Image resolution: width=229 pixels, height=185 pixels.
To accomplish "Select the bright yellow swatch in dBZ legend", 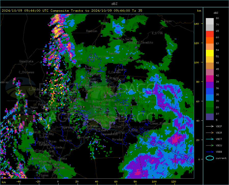I will click(x=210, y=53).
